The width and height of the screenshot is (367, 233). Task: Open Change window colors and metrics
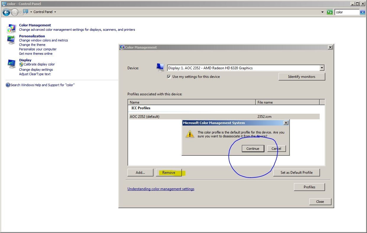(x=43, y=40)
